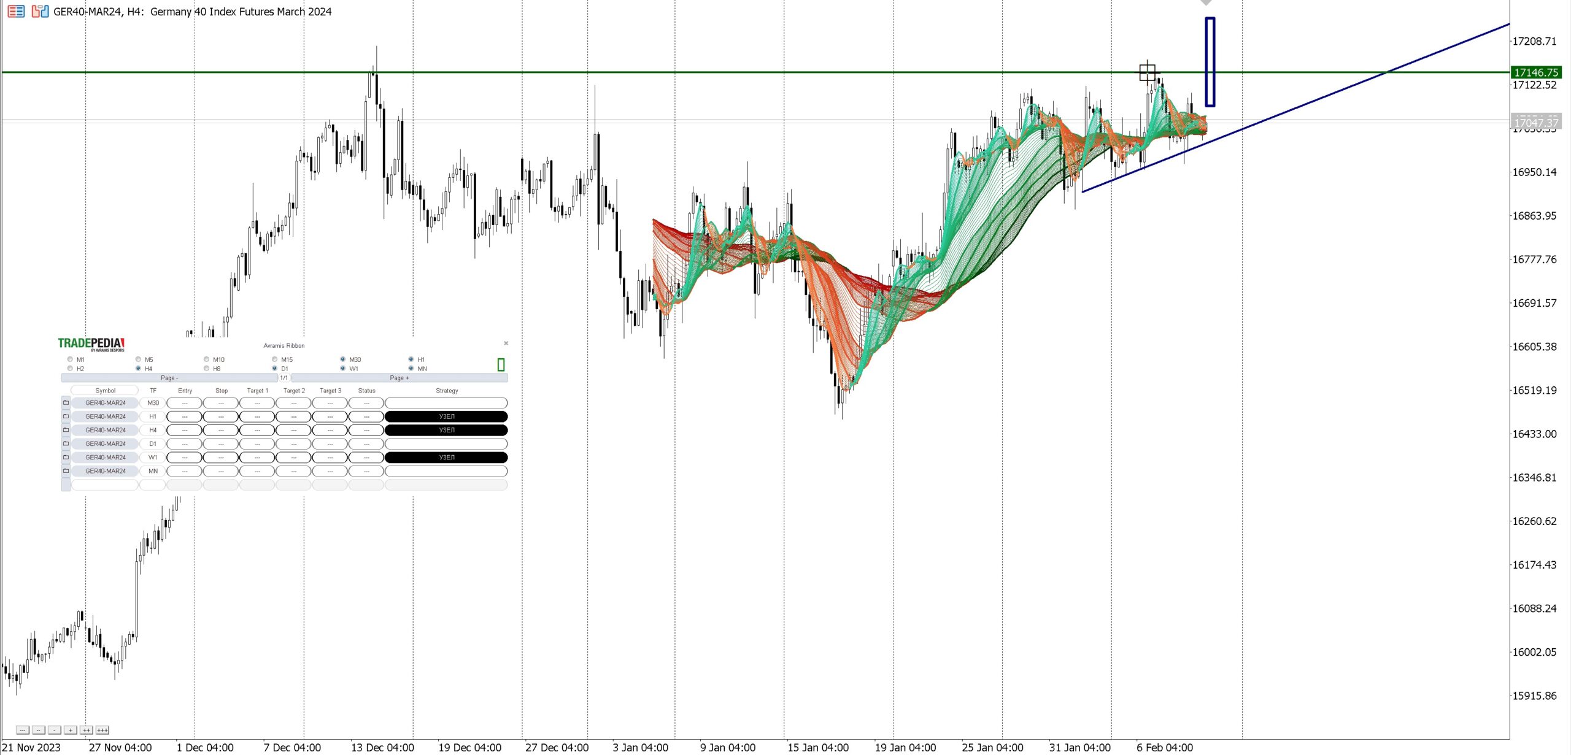Click the chart objects icon beside GER40-MAR24 title
Viewport: 1571px width, 755px height.
click(x=40, y=11)
